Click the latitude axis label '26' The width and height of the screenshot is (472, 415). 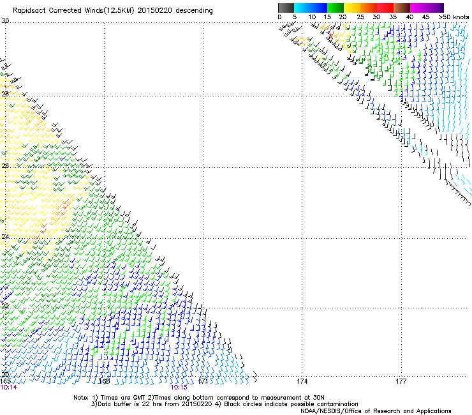click(5, 166)
